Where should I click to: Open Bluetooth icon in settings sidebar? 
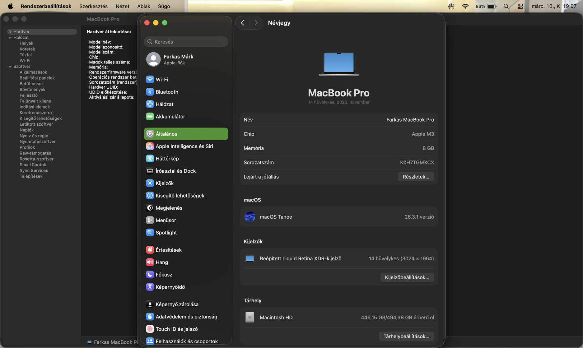(x=150, y=92)
